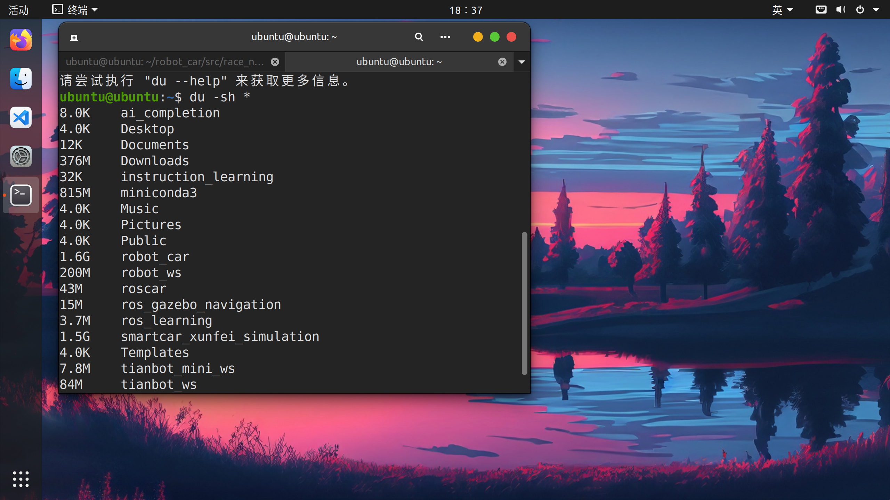This screenshot has width=890, height=500.
Task: Open the terminal search magnifier icon
Action: [419, 37]
